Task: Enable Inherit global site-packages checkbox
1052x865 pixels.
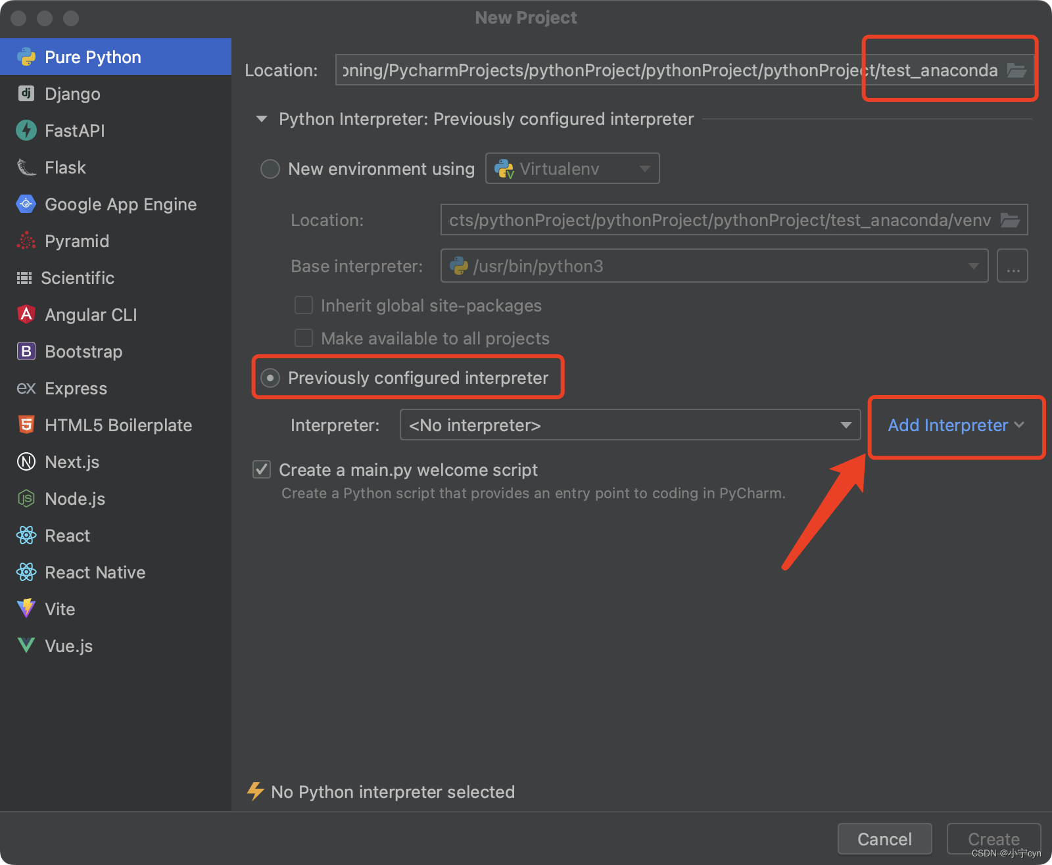Action: (x=304, y=305)
